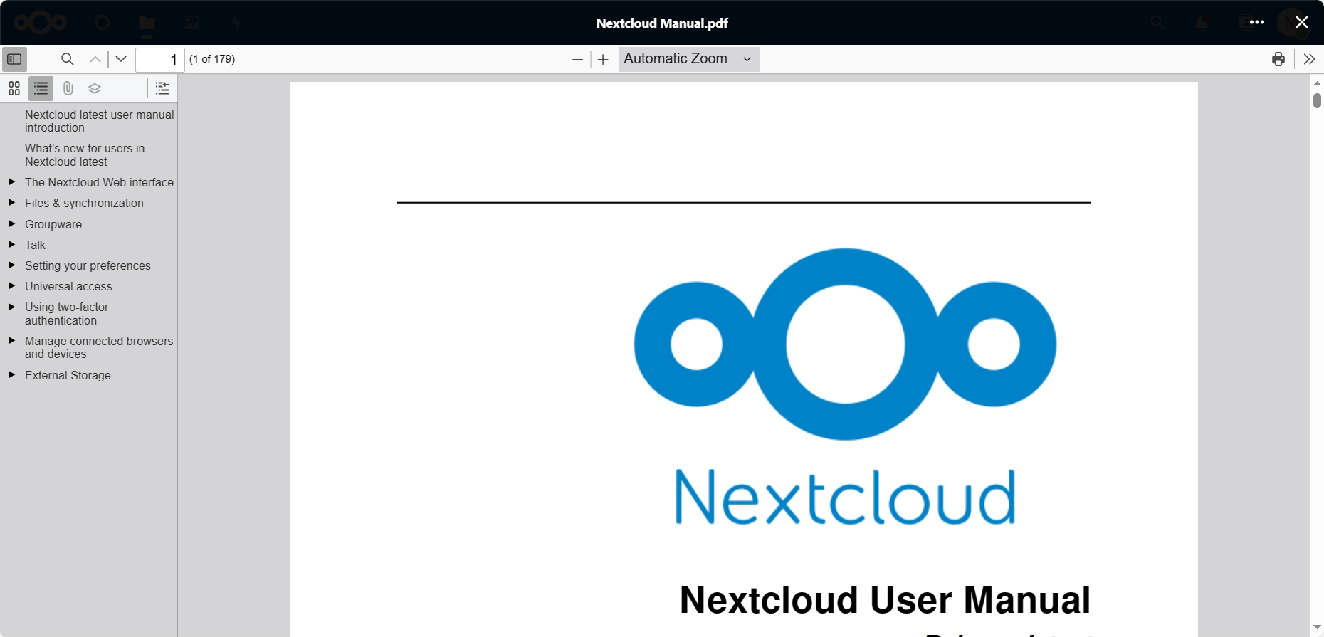Show page thumbnails view
Image resolution: width=1324 pixels, height=637 pixels.
[14, 88]
